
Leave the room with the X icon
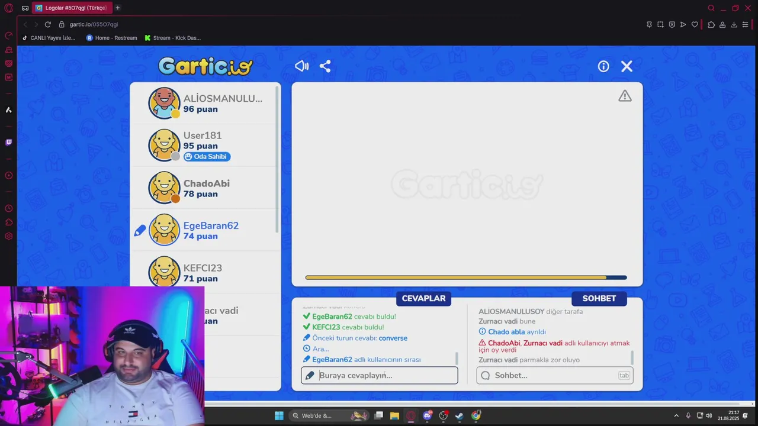[x=627, y=66]
